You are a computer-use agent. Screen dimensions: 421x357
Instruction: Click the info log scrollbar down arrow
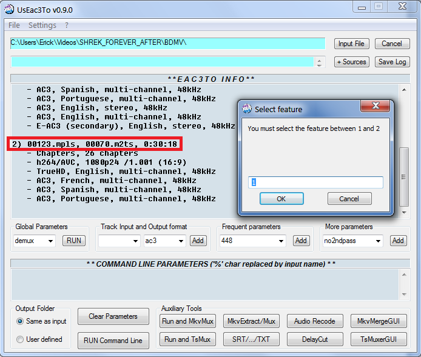point(404,212)
